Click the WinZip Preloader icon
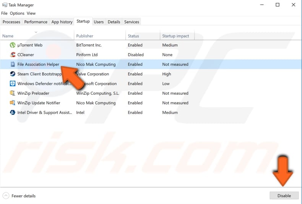This screenshot has height=204, width=302. point(13,93)
